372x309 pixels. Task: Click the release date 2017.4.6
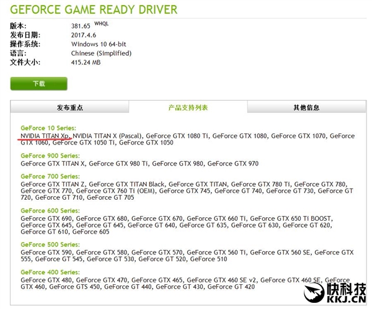84,35
